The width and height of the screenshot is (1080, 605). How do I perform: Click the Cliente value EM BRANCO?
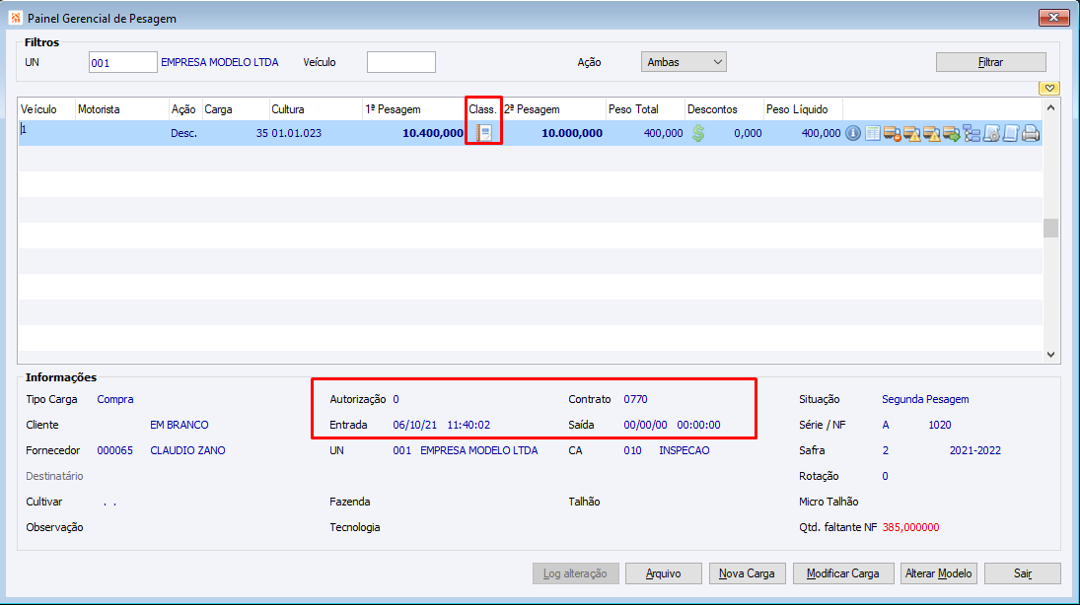[180, 425]
